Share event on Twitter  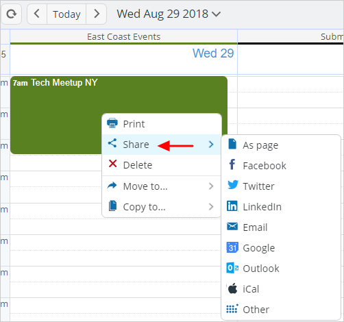click(x=281, y=186)
